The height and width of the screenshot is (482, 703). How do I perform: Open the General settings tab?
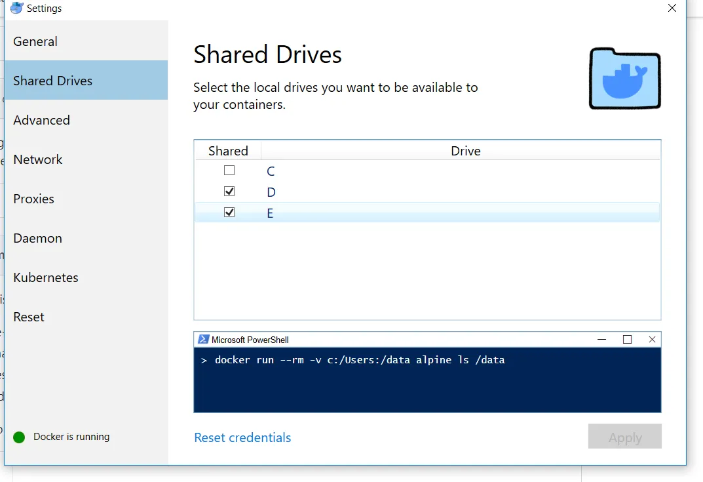click(35, 41)
